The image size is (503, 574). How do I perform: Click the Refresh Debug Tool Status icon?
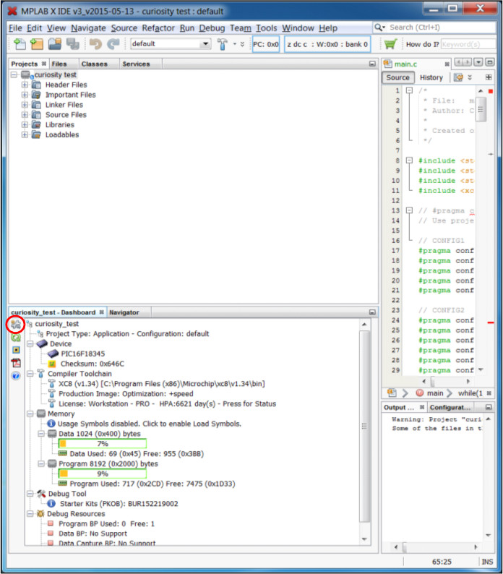[16, 337]
